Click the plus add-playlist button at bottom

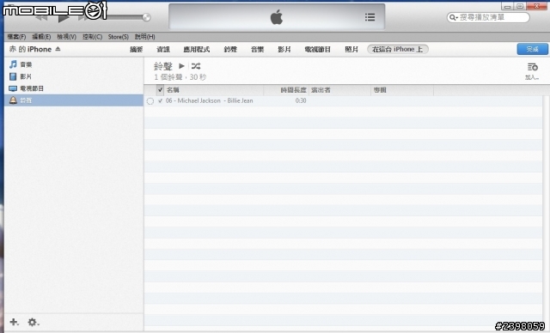[14, 322]
